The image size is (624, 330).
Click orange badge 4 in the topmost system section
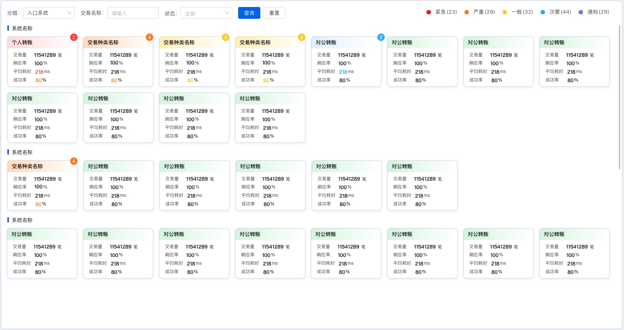point(150,37)
